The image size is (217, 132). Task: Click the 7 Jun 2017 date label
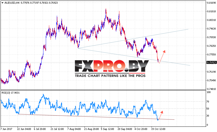coord(6,129)
